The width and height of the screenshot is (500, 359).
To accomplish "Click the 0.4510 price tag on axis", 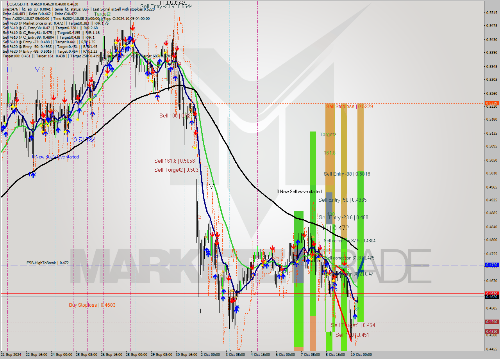I will pyautogui.click(x=491, y=332).
